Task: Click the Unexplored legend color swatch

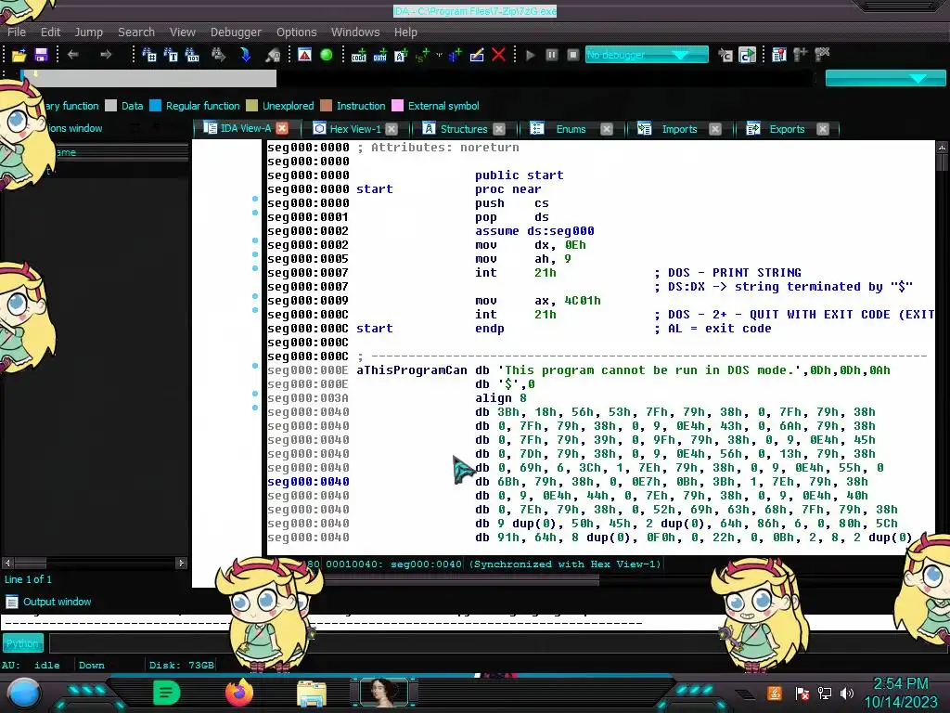Action: (x=251, y=106)
